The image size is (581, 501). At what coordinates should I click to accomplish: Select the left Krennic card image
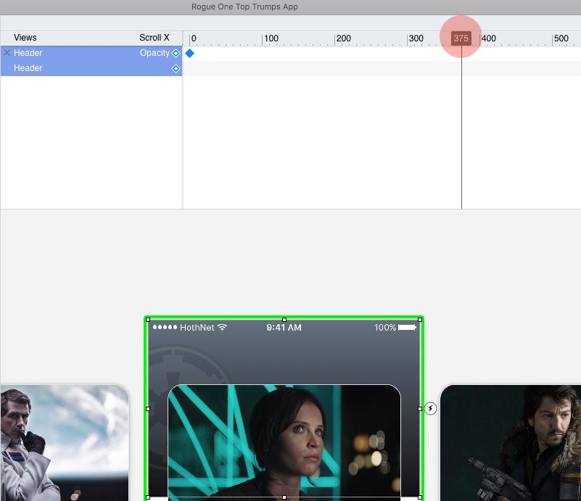pyautogui.click(x=65, y=443)
